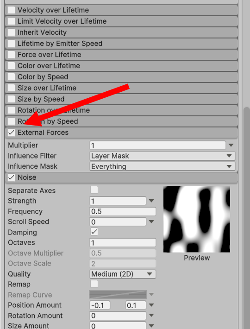Screen dimensions: 250x329
Task: Expand the Size over Lifetime header
Action: [122, 88]
